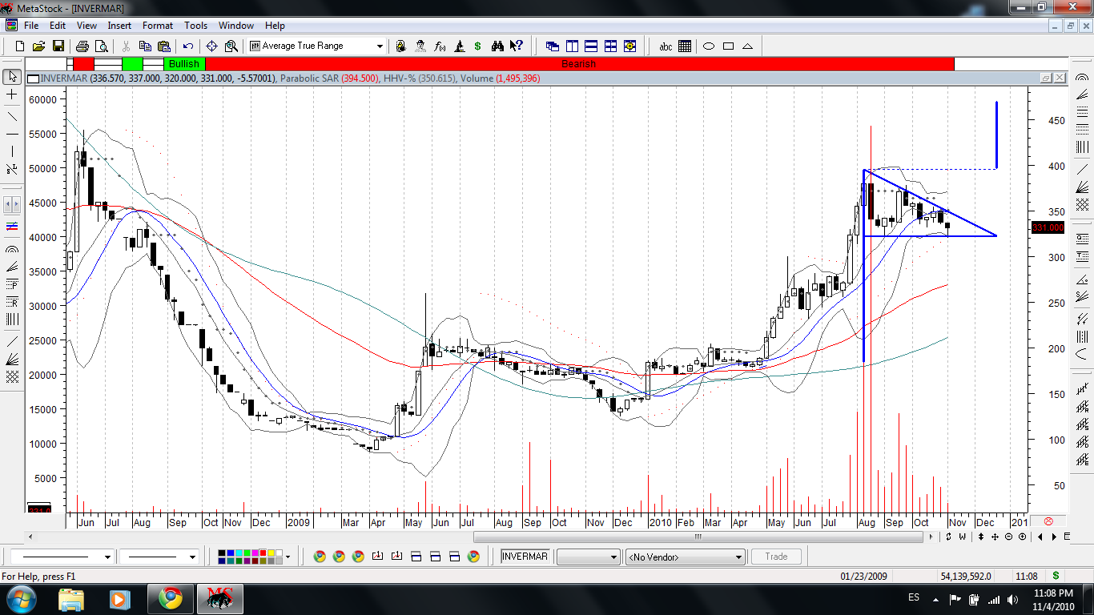The width and height of the screenshot is (1094, 615).
Task: Open Google Chrome from the taskbar
Action: (170, 598)
